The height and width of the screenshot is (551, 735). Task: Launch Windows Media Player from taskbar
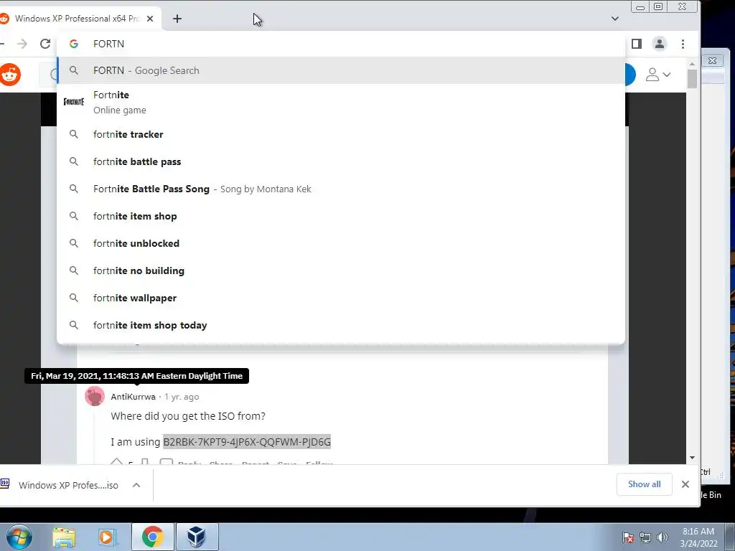click(x=107, y=537)
